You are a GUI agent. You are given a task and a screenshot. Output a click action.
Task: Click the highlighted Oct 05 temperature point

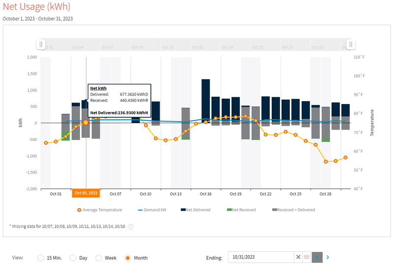coord(85,122)
